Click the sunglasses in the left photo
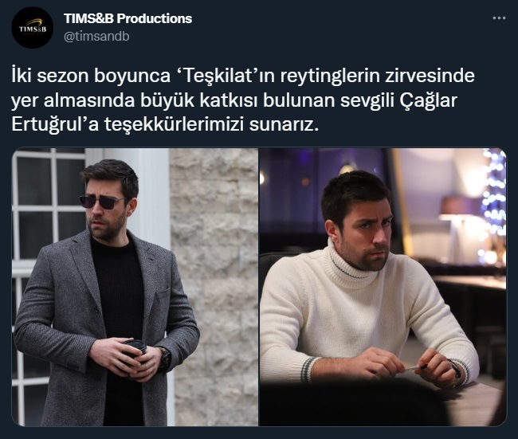Viewport: 518px width, 439px height. 102,202
